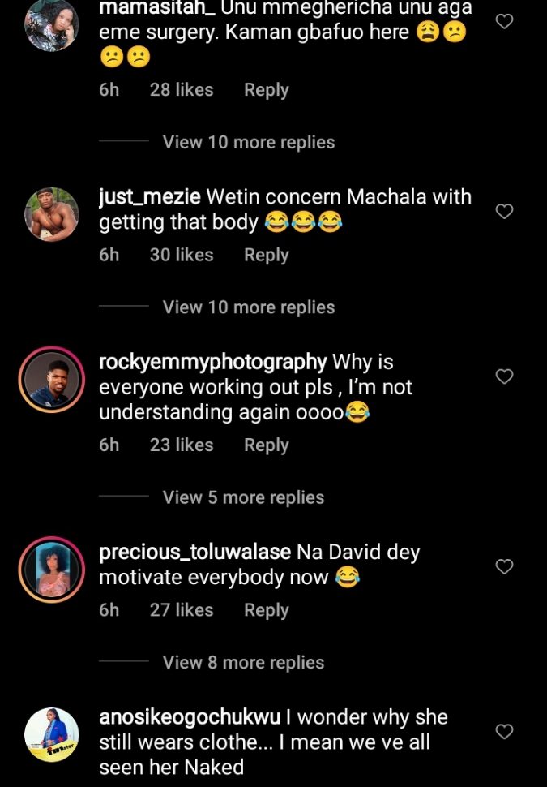Like precious_toluwalase's comment

(x=504, y=567)
